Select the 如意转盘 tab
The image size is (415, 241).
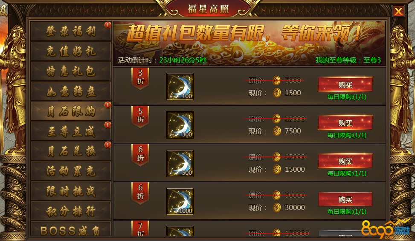[71, 91]
